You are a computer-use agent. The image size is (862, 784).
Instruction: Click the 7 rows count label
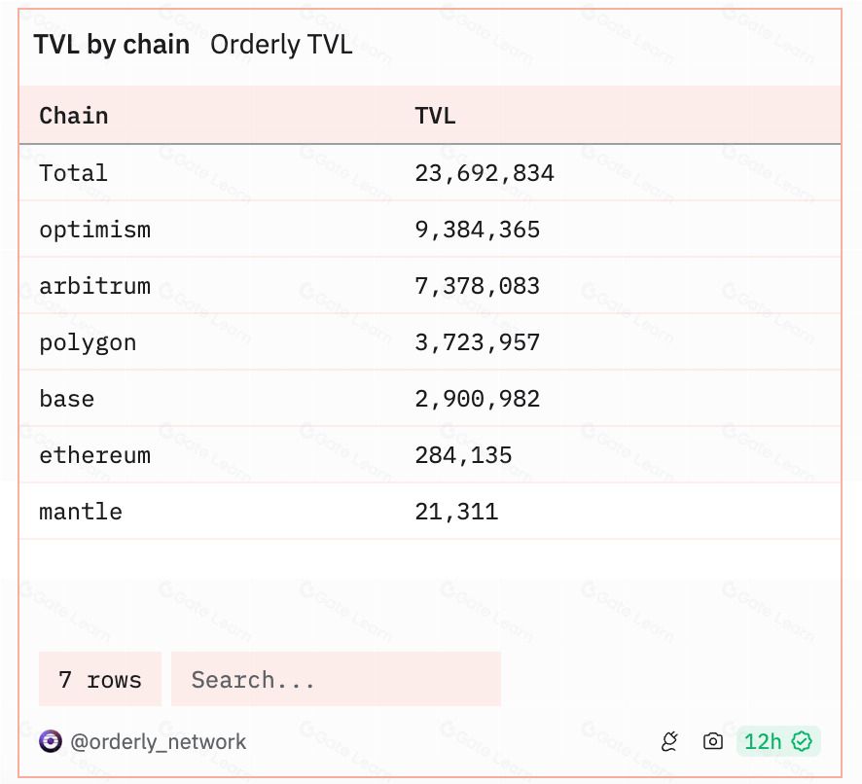[x=100, y=679]
